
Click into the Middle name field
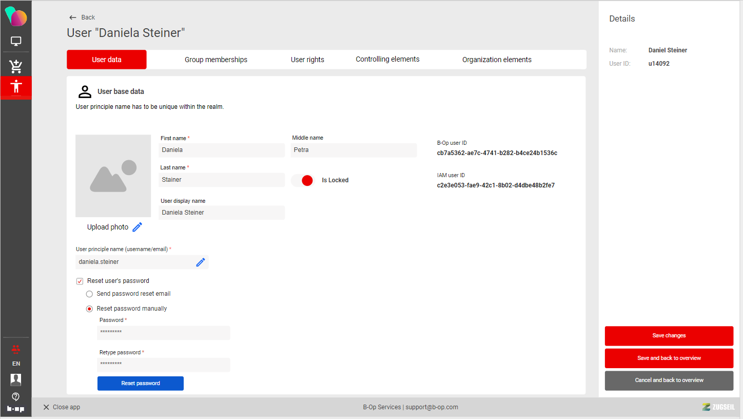(354, 150)
